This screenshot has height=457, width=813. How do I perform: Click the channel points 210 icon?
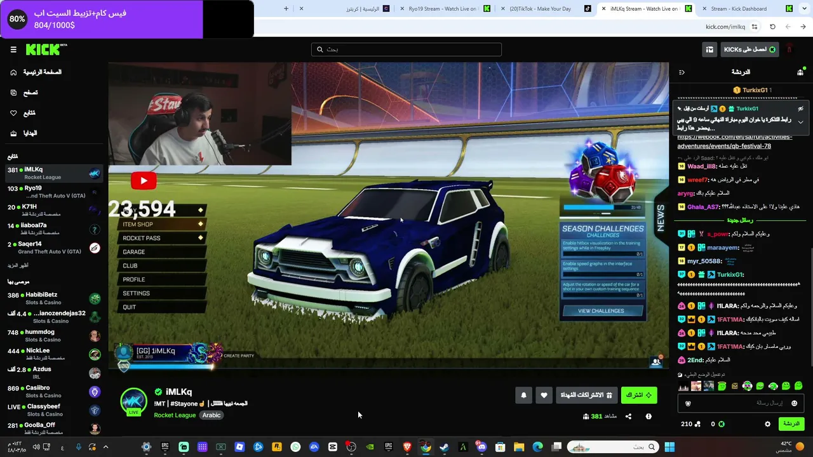coord(697,424)
